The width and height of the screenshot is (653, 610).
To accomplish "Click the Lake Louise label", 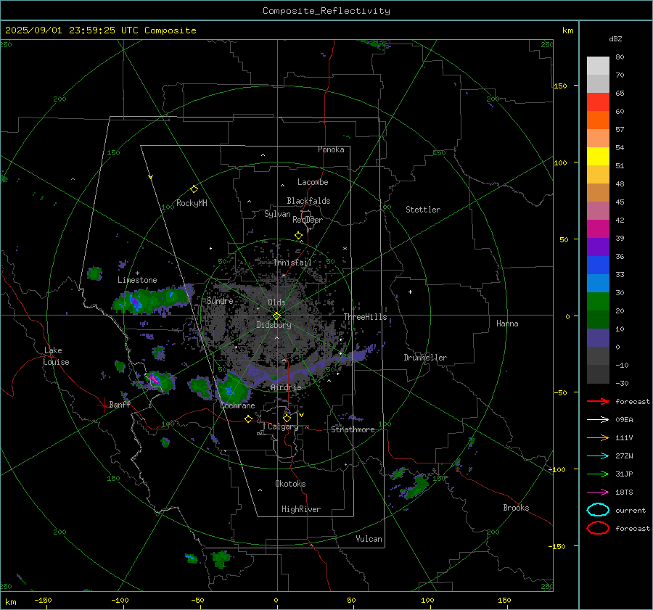I will [56, 356].
